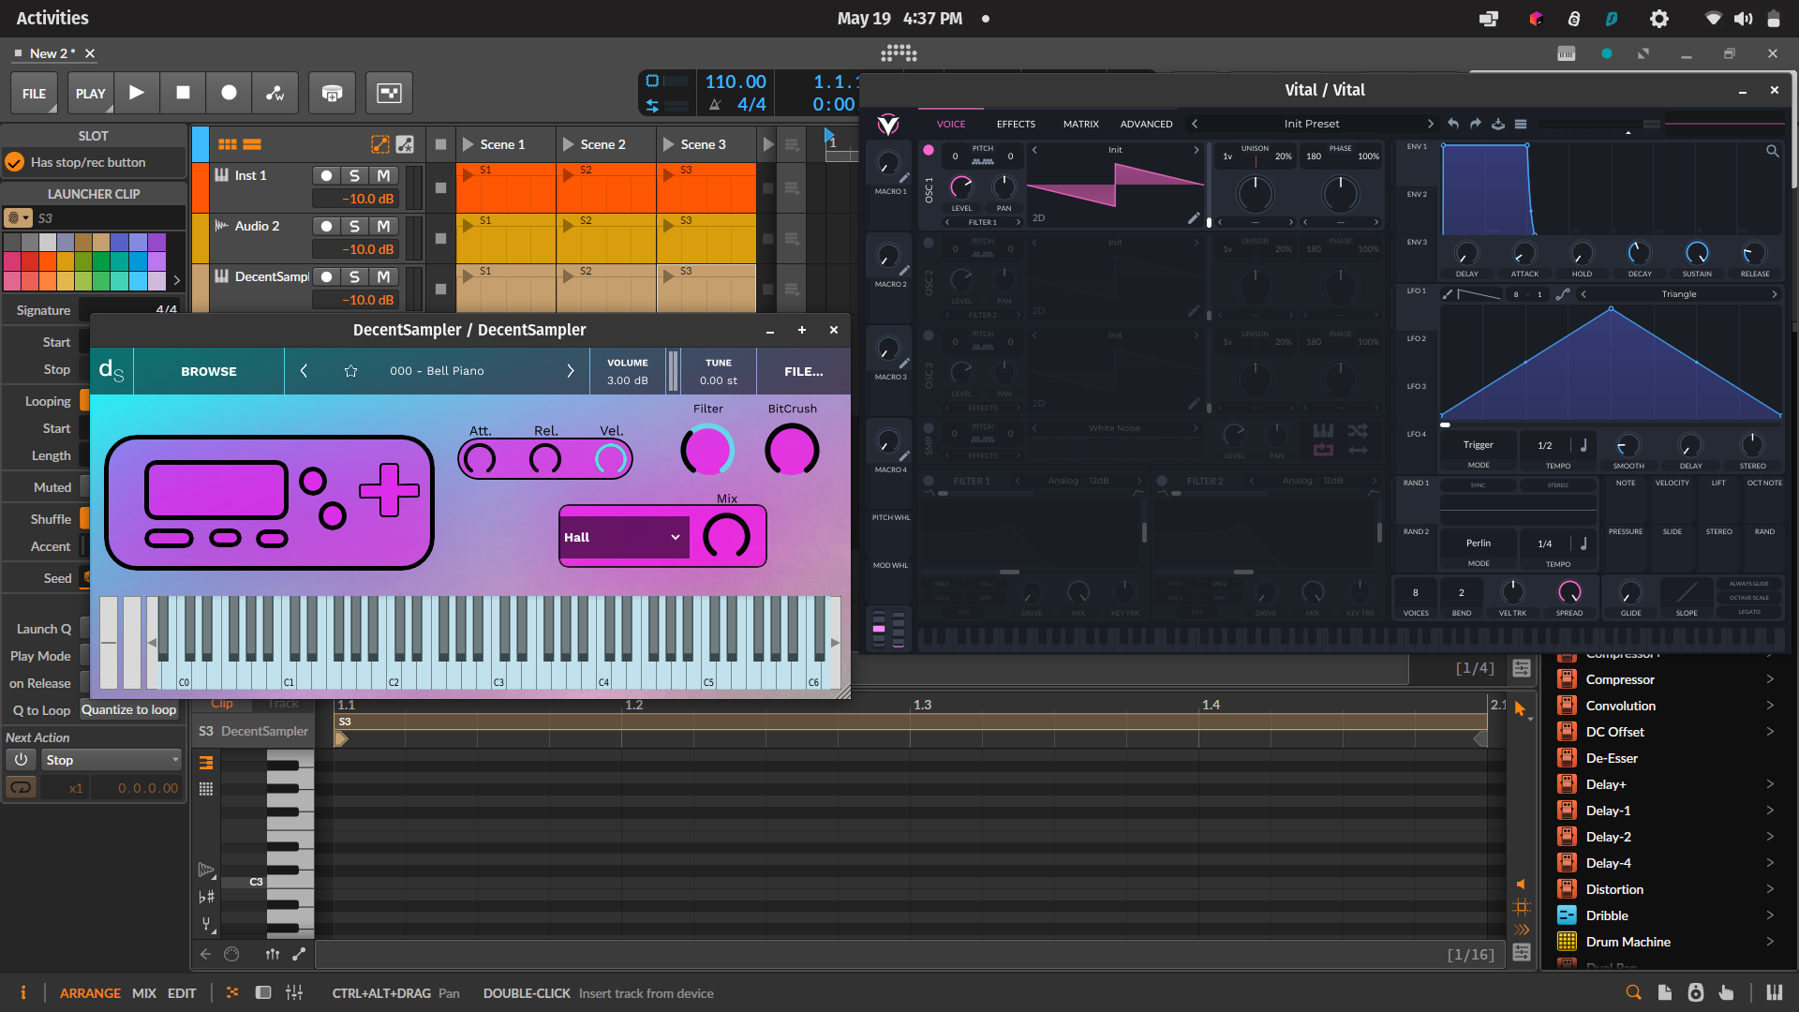Click the orange two-row layout icon
Image resolution: width=1799 pixels, height=1012 pixels.
(x=252, y=144)
